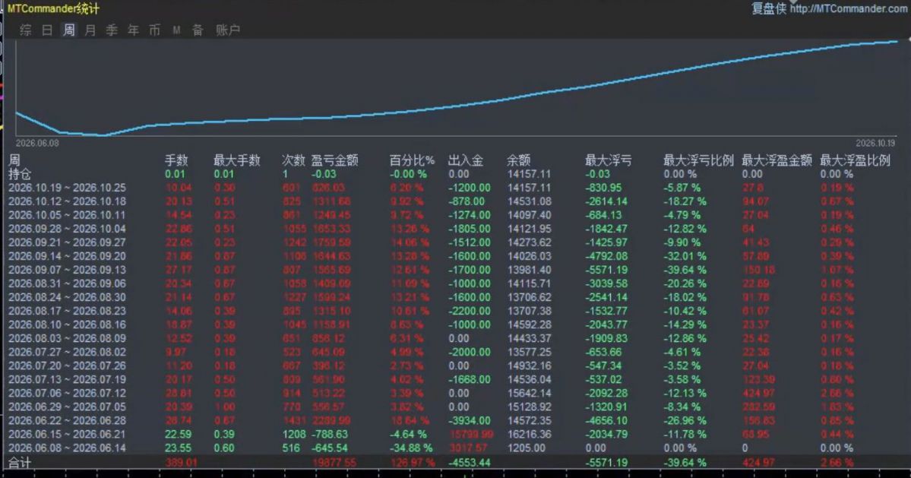The image size is (911, 478).
Task: Click the balance value 16216.36
Action: click(530, 435)
